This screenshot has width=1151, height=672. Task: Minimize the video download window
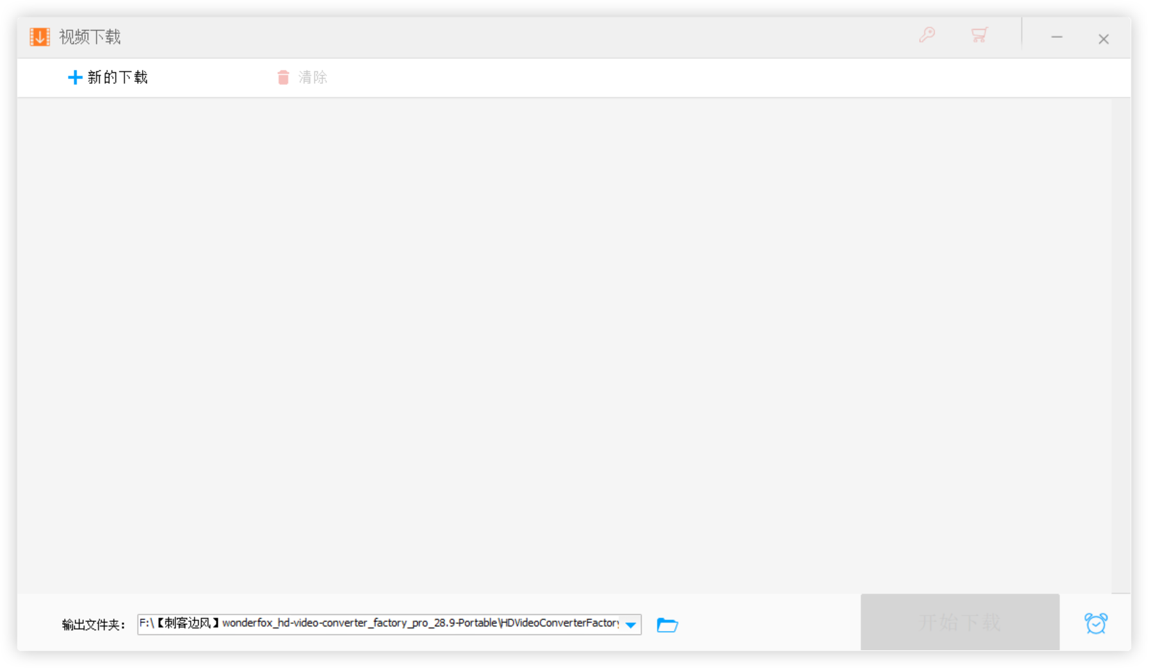click(x=1057, y=38)
